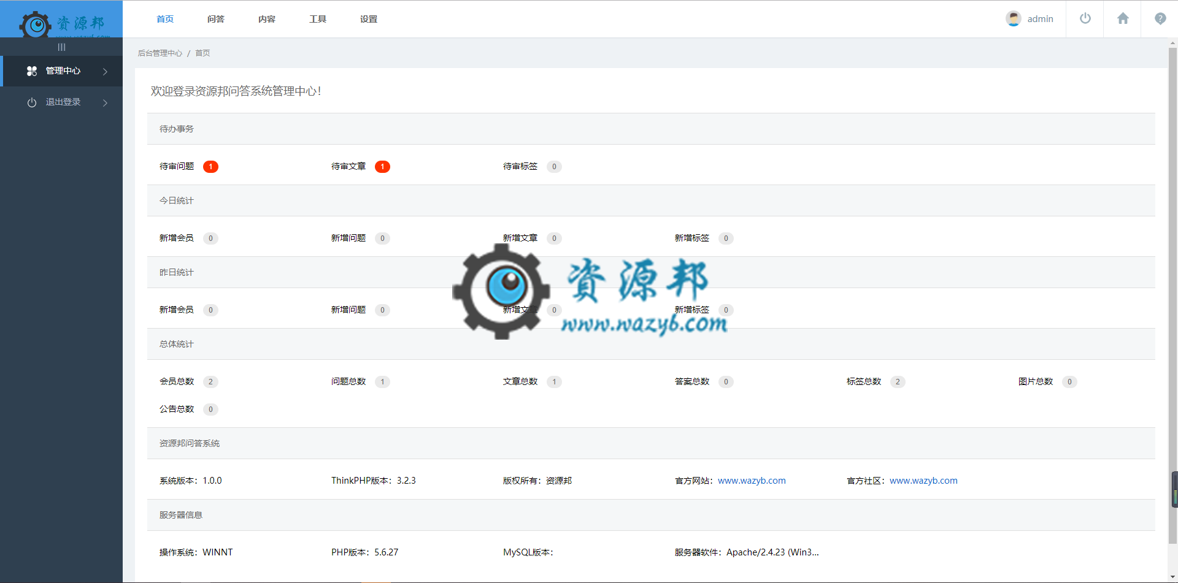Click the admin user avatar
The width and height of the screenshot is (1178, 583).
coord(1013,18)
